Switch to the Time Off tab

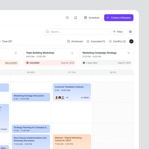[x=7, y=41]
